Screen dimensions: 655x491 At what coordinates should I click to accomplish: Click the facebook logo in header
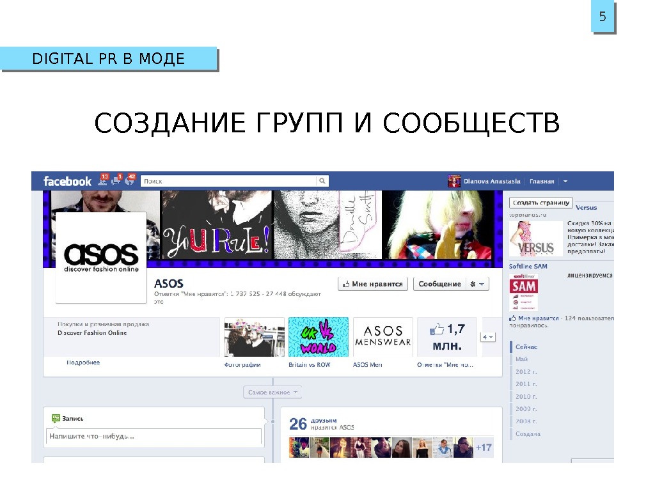point(67,181)
